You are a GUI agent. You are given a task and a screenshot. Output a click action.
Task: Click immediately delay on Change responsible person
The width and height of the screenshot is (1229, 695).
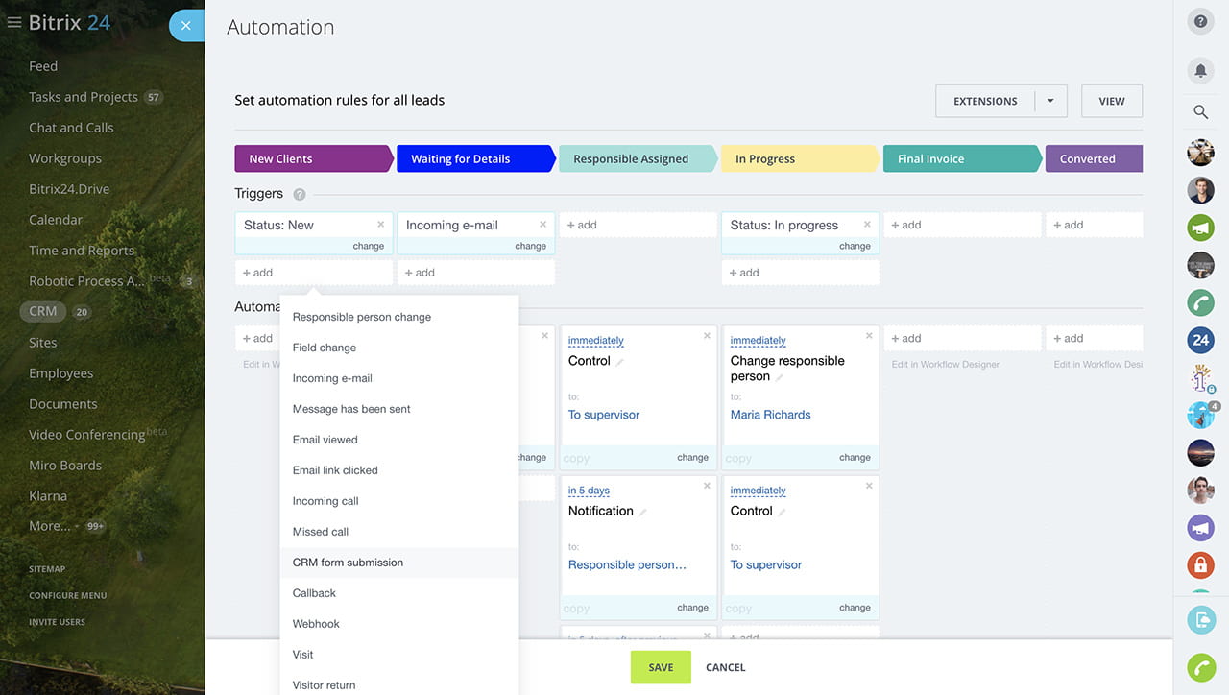pyautogui.click(x=758, y=341)
